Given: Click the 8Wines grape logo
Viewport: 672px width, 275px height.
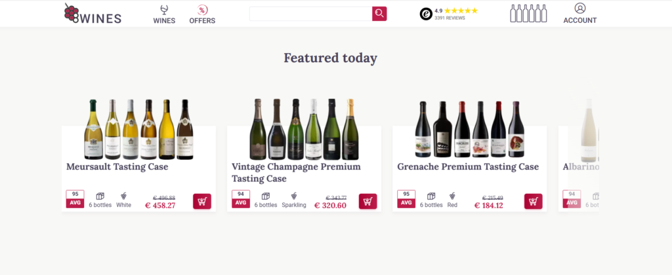Looking at the screenshot, I should click(x=93, y=13).
